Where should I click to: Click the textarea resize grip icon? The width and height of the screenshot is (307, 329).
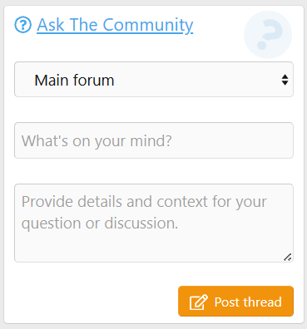click(288, 258)
